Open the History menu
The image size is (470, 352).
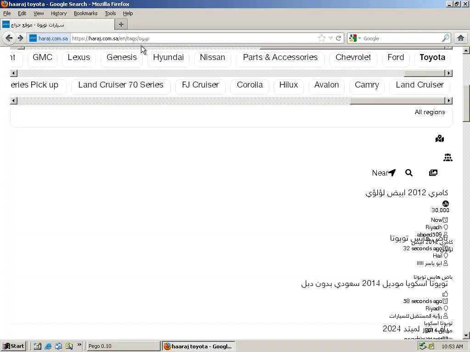click(x=58, y=13)
